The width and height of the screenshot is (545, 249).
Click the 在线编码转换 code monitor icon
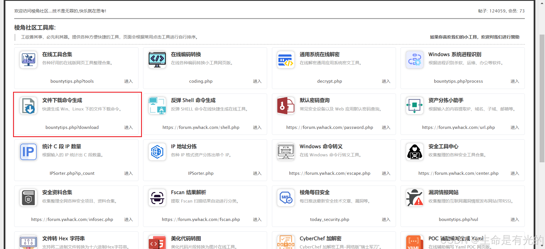point(157,59)
